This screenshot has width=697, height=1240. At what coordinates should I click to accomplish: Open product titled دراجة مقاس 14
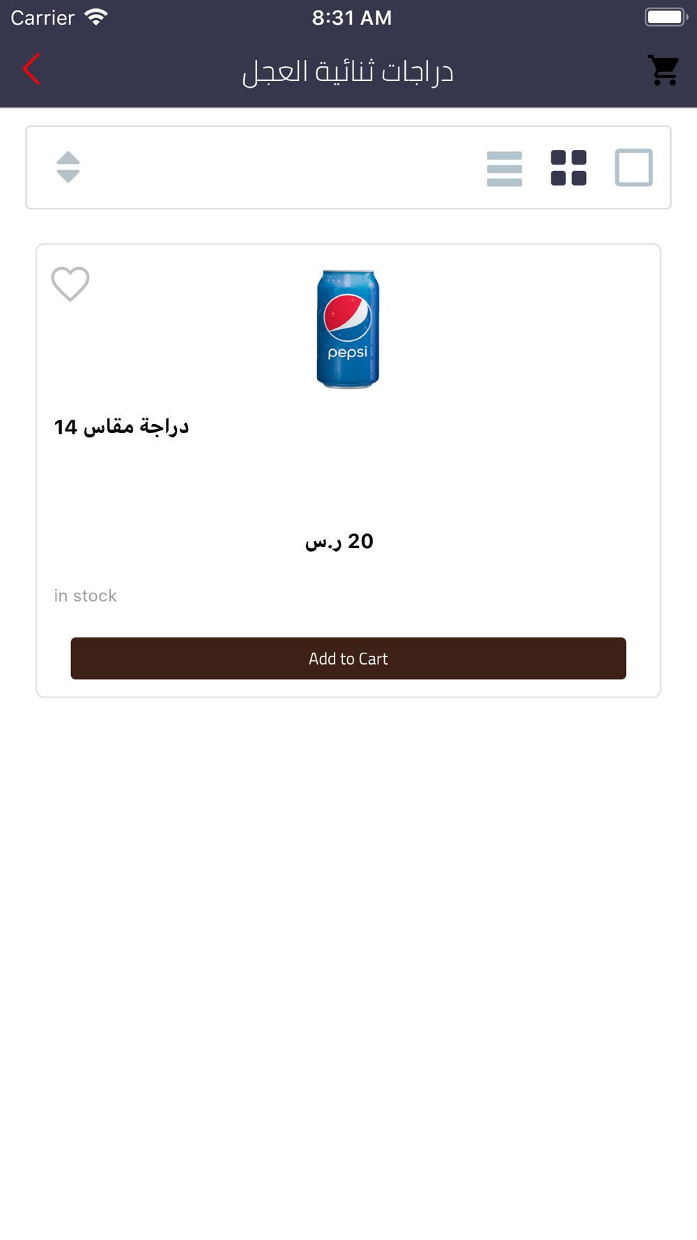click(x=121, y=427)
